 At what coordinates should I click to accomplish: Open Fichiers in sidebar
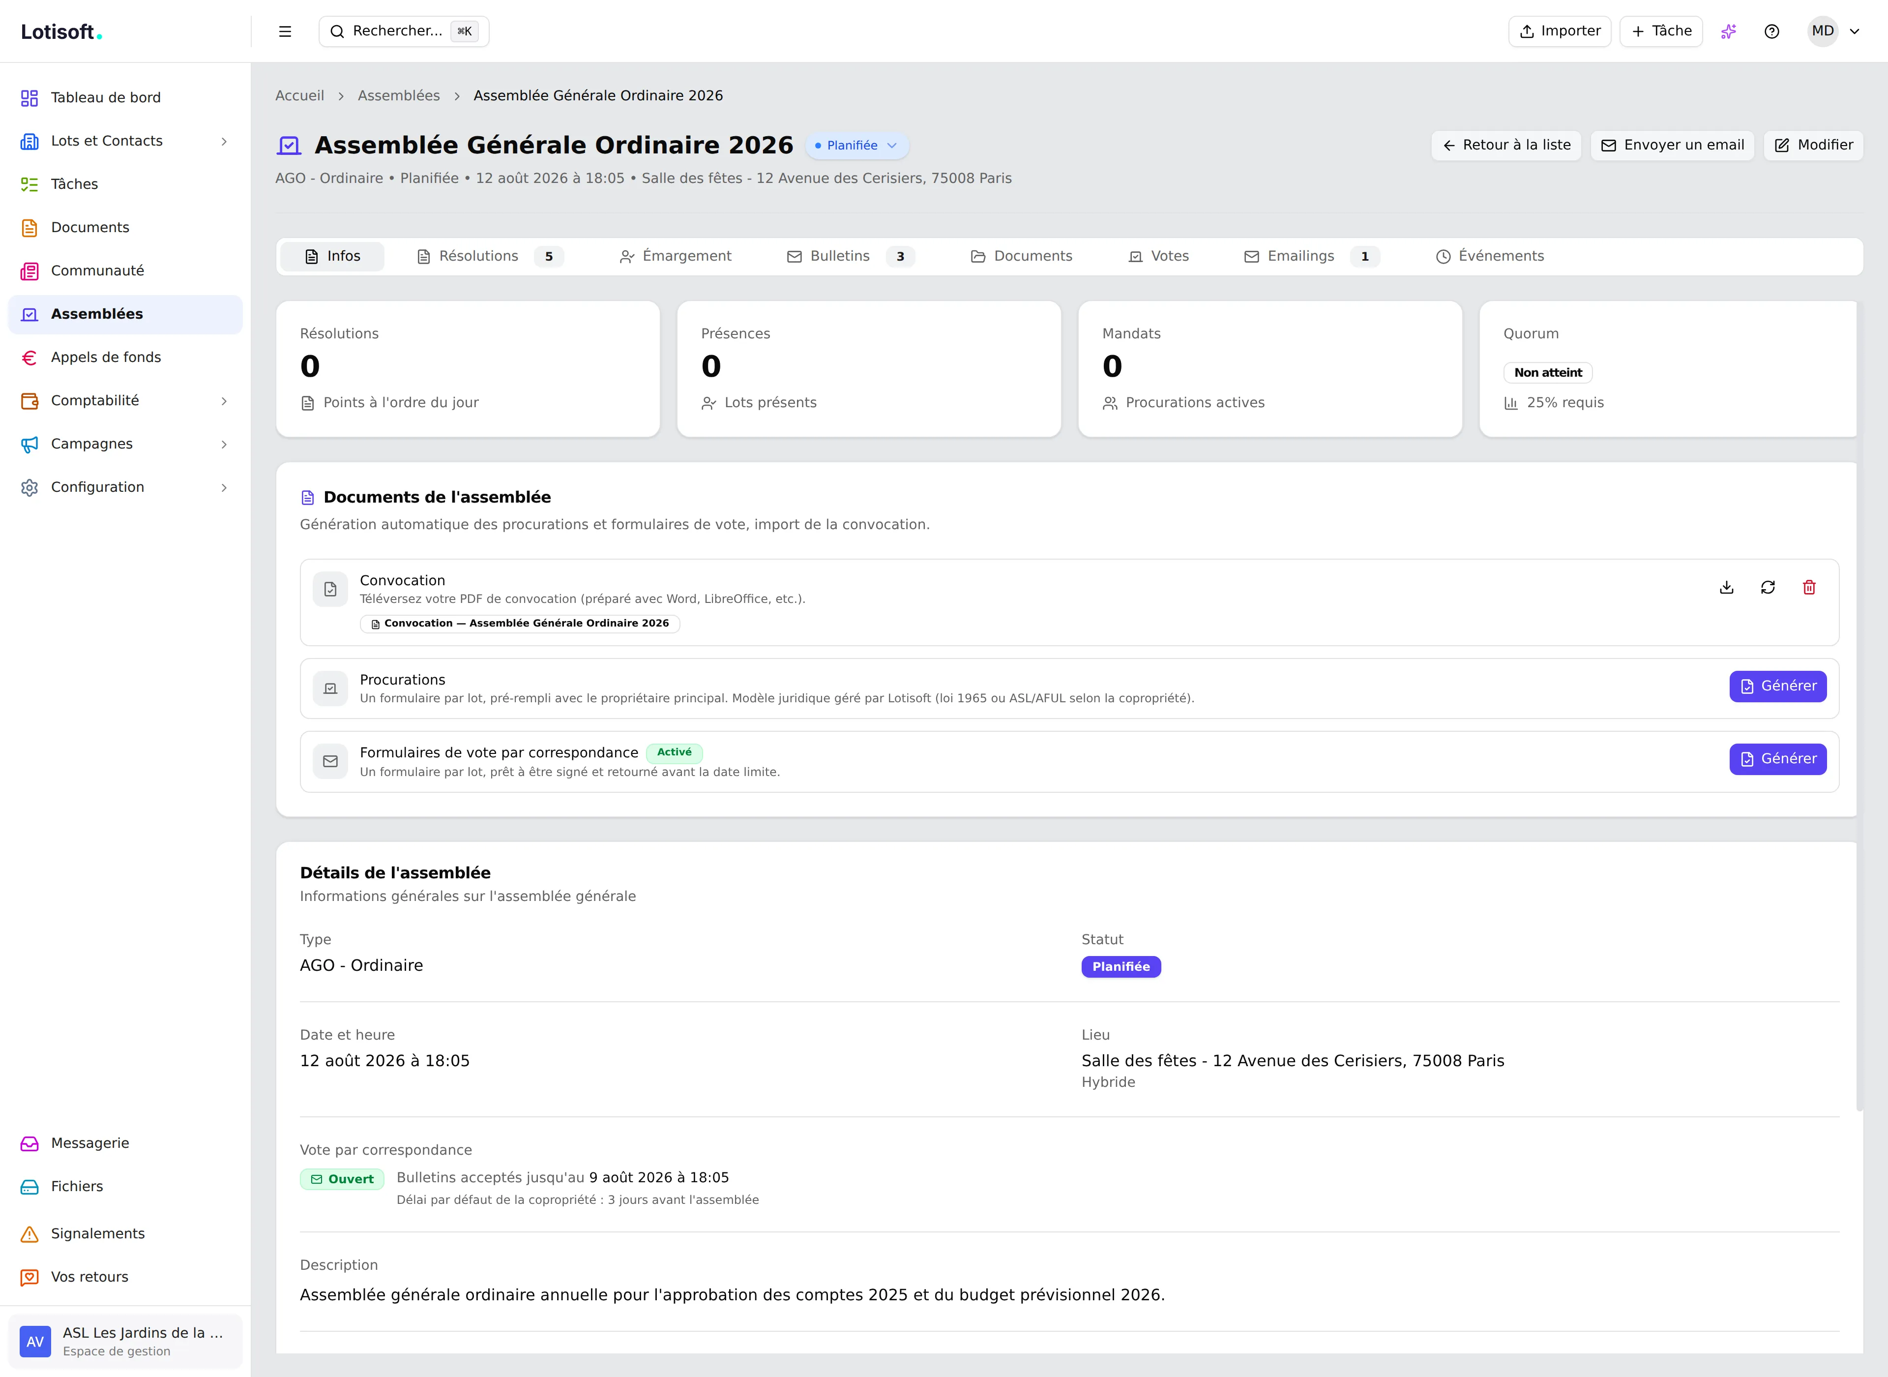(125, 1187)
